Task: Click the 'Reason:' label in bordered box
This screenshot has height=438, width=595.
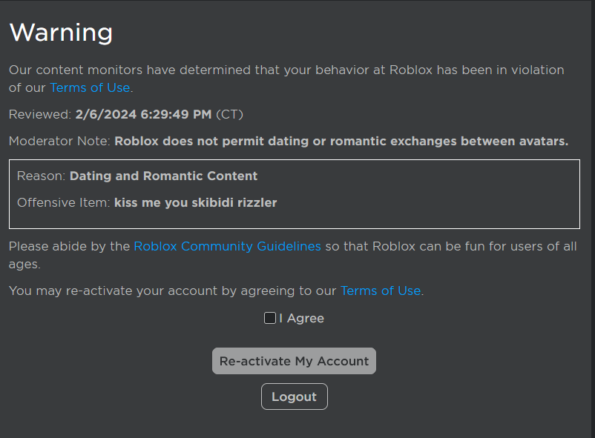Action: [42, 176]
